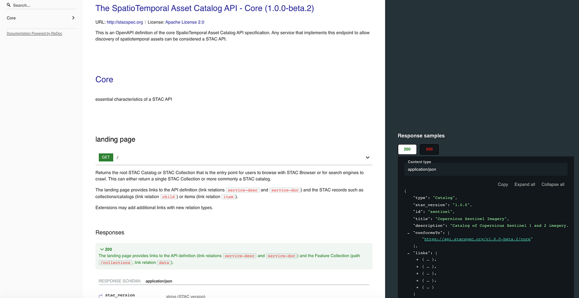Select Core in the sidebar
The height and width of the screenshot is (298, 579).
click(x=12, y=18)
